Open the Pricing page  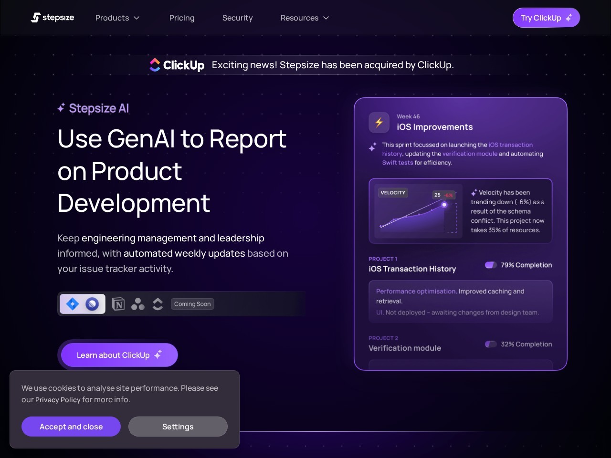click(x=182, y=18)
